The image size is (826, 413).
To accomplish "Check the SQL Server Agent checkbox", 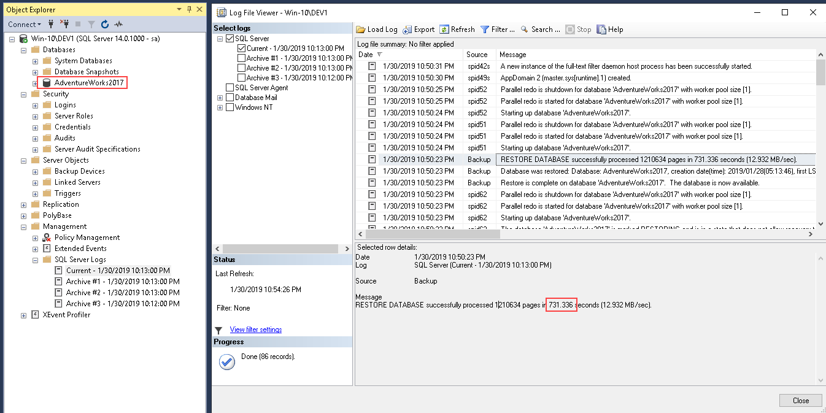I will 230,88.
